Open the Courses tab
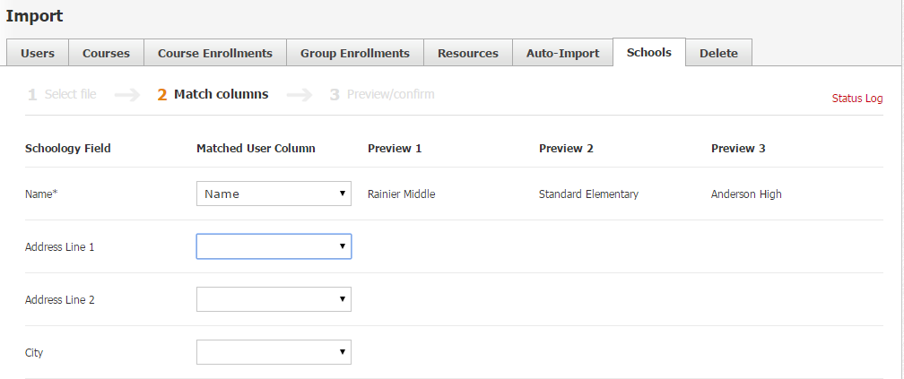The image size is (904, 379). click(106, 53)
